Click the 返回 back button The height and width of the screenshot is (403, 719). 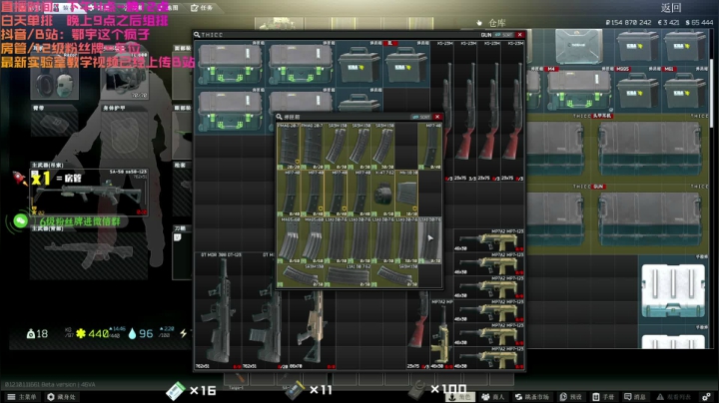(x=671, y=8)
